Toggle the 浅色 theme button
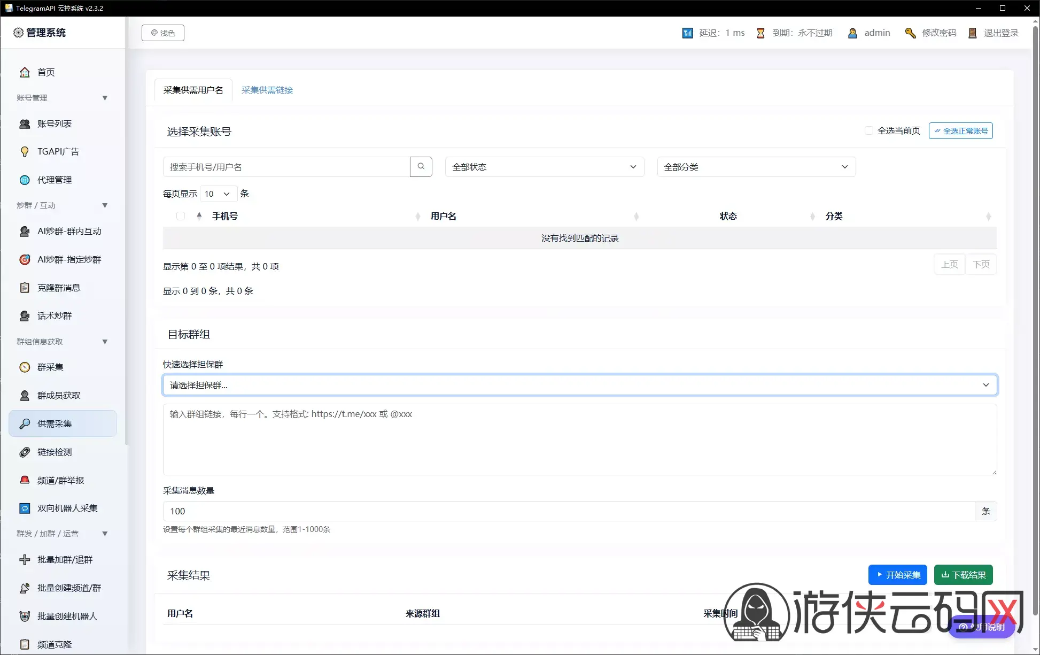 point(163,33)
